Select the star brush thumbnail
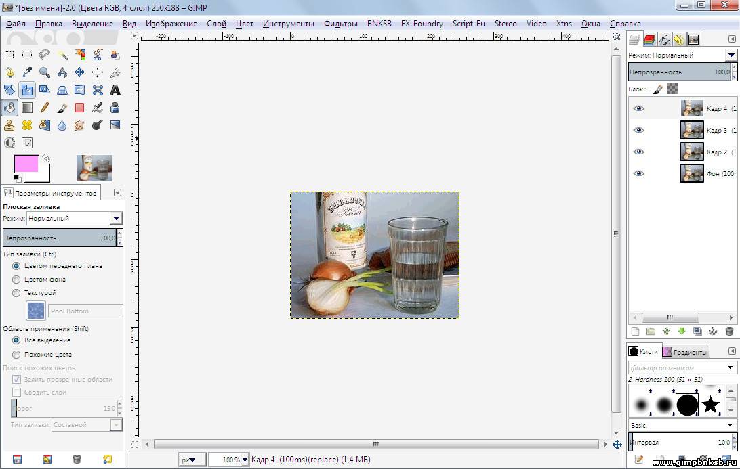 coord(710,405)
